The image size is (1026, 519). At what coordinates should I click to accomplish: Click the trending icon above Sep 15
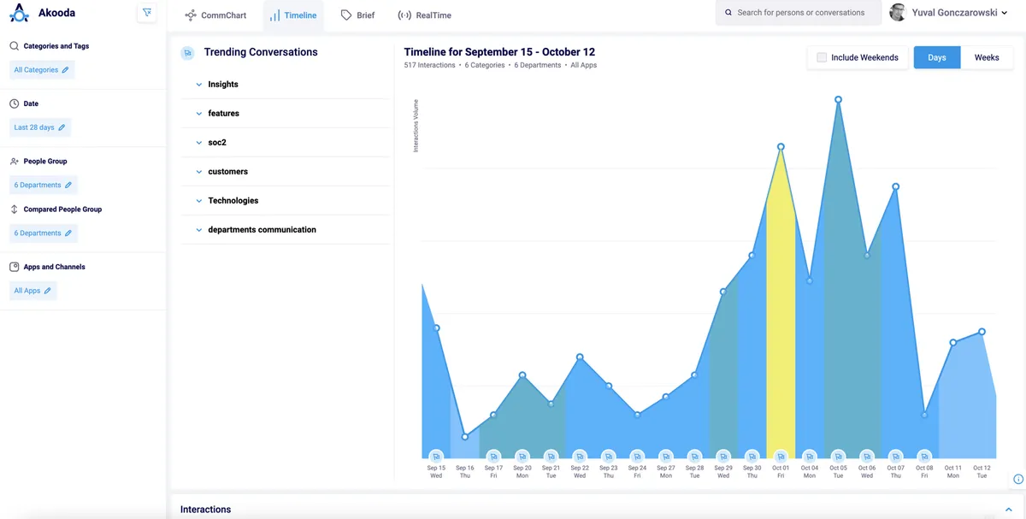pos(436,457)
